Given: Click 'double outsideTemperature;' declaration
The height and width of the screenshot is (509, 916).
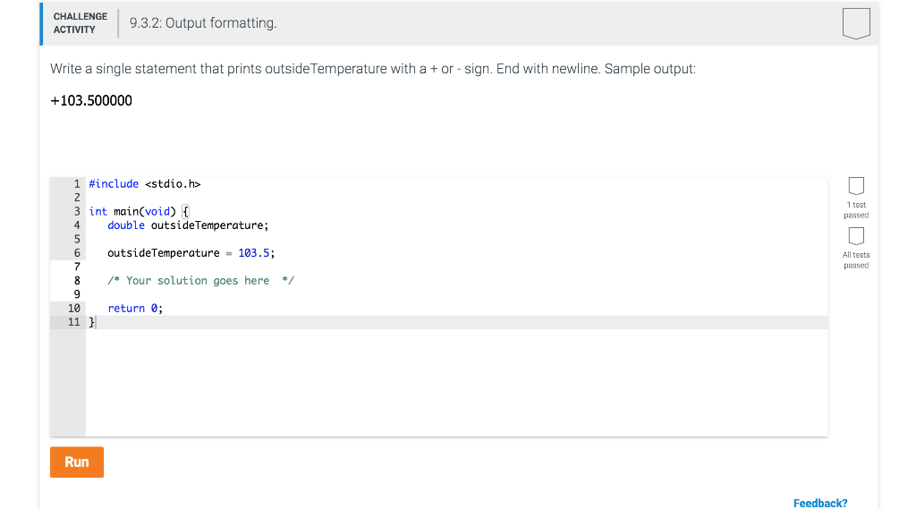Looking at the screenshot, I should coord(188,225).
